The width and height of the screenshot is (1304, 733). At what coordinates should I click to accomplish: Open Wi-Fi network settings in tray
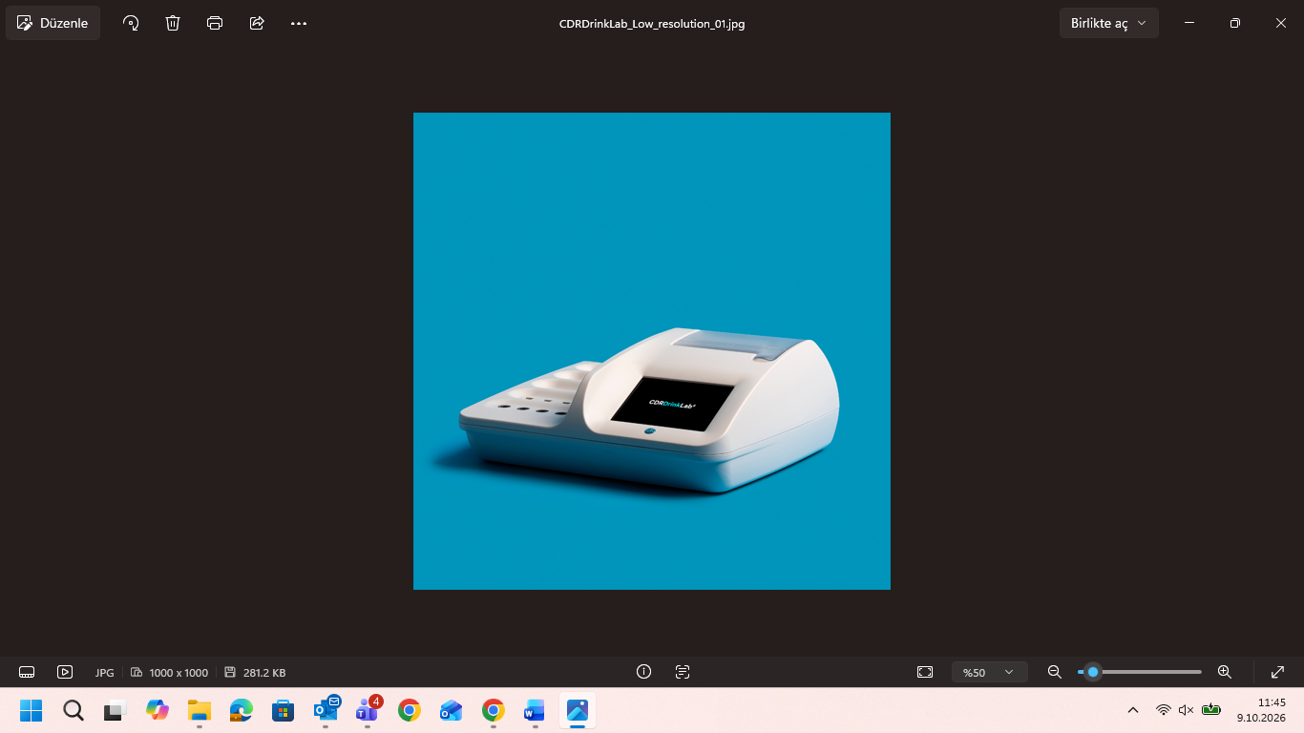1164,710
